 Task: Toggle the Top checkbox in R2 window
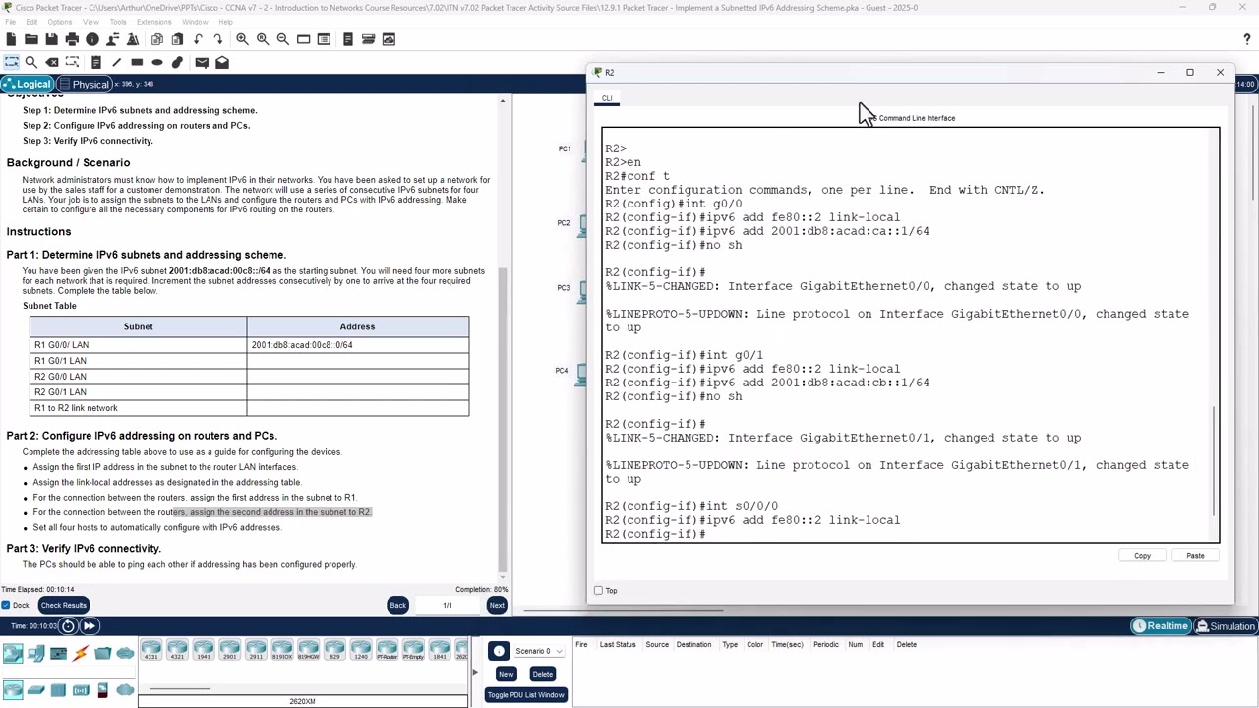[598, 590]
